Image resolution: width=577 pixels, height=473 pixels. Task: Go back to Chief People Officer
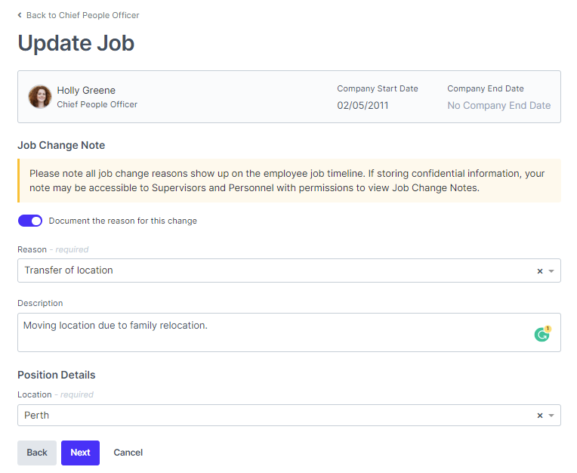pyautogui.click(x=82, y=15)
